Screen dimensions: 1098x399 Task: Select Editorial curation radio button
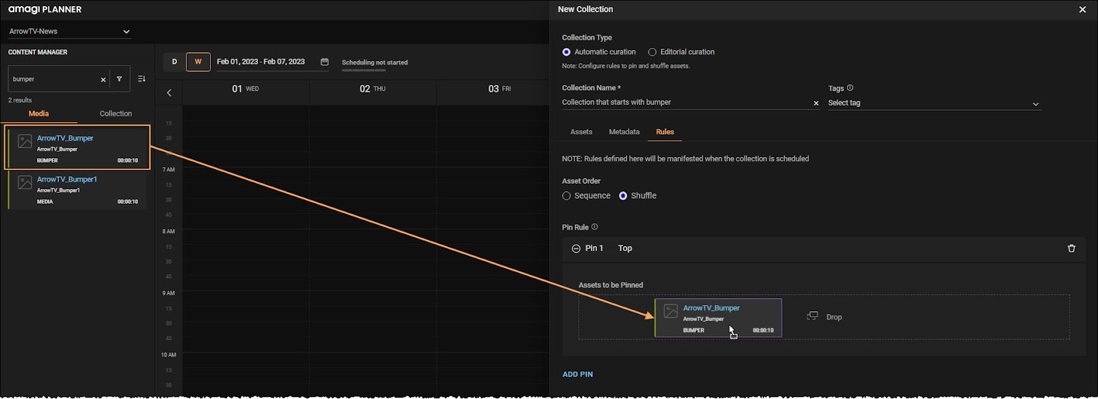point(652,52)
